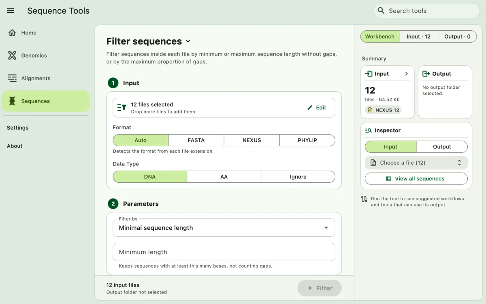Select FASTA format option
Viewport: 486px width, 304px height.
[196, 140]
